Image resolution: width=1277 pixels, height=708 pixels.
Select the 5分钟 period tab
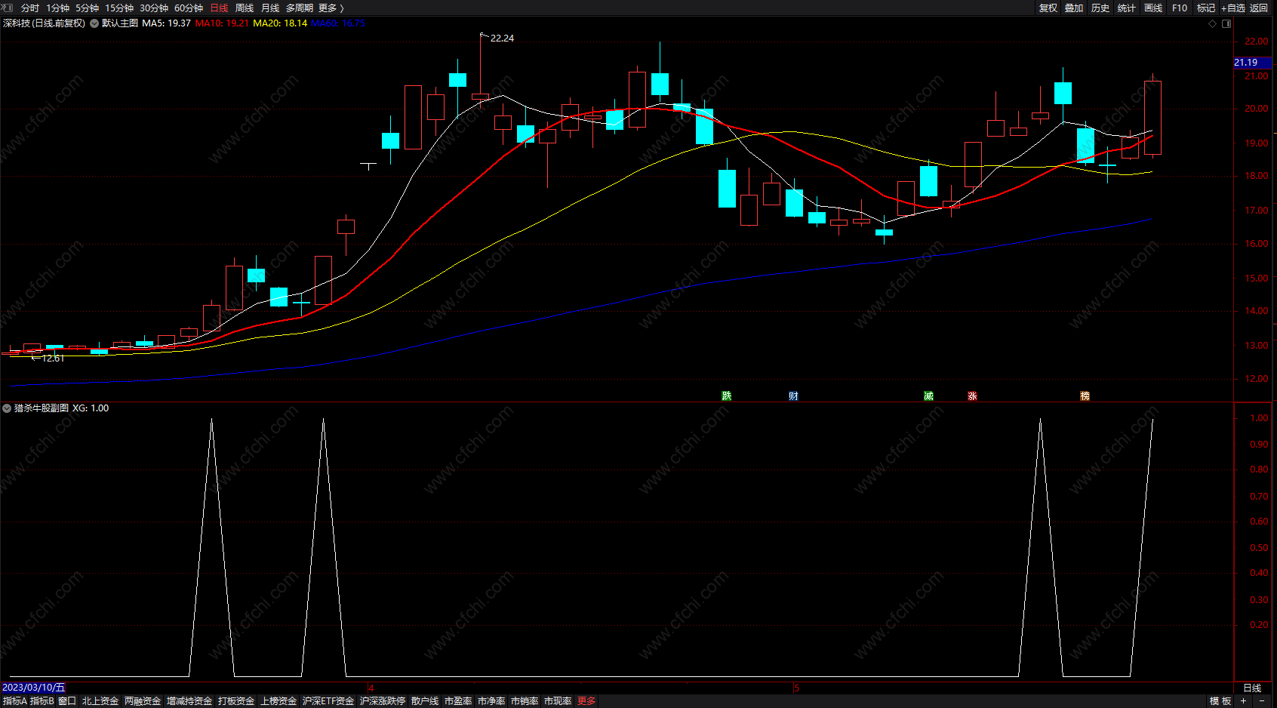[88, 8]
